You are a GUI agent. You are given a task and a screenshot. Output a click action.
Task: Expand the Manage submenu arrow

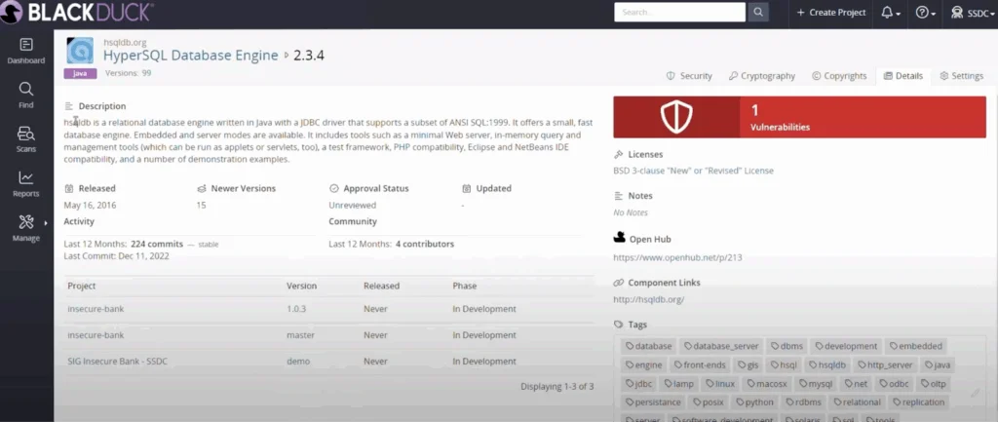pos(45,223)
